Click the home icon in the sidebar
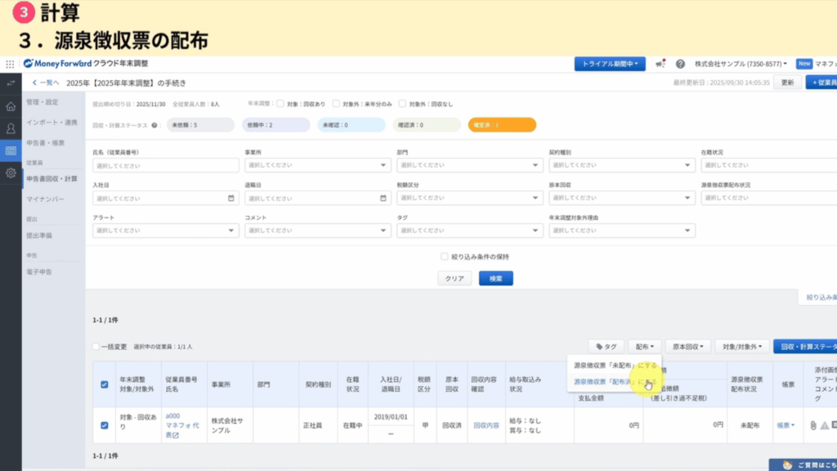The width and height of the screenshot is (837, 471). coord(11,106)
